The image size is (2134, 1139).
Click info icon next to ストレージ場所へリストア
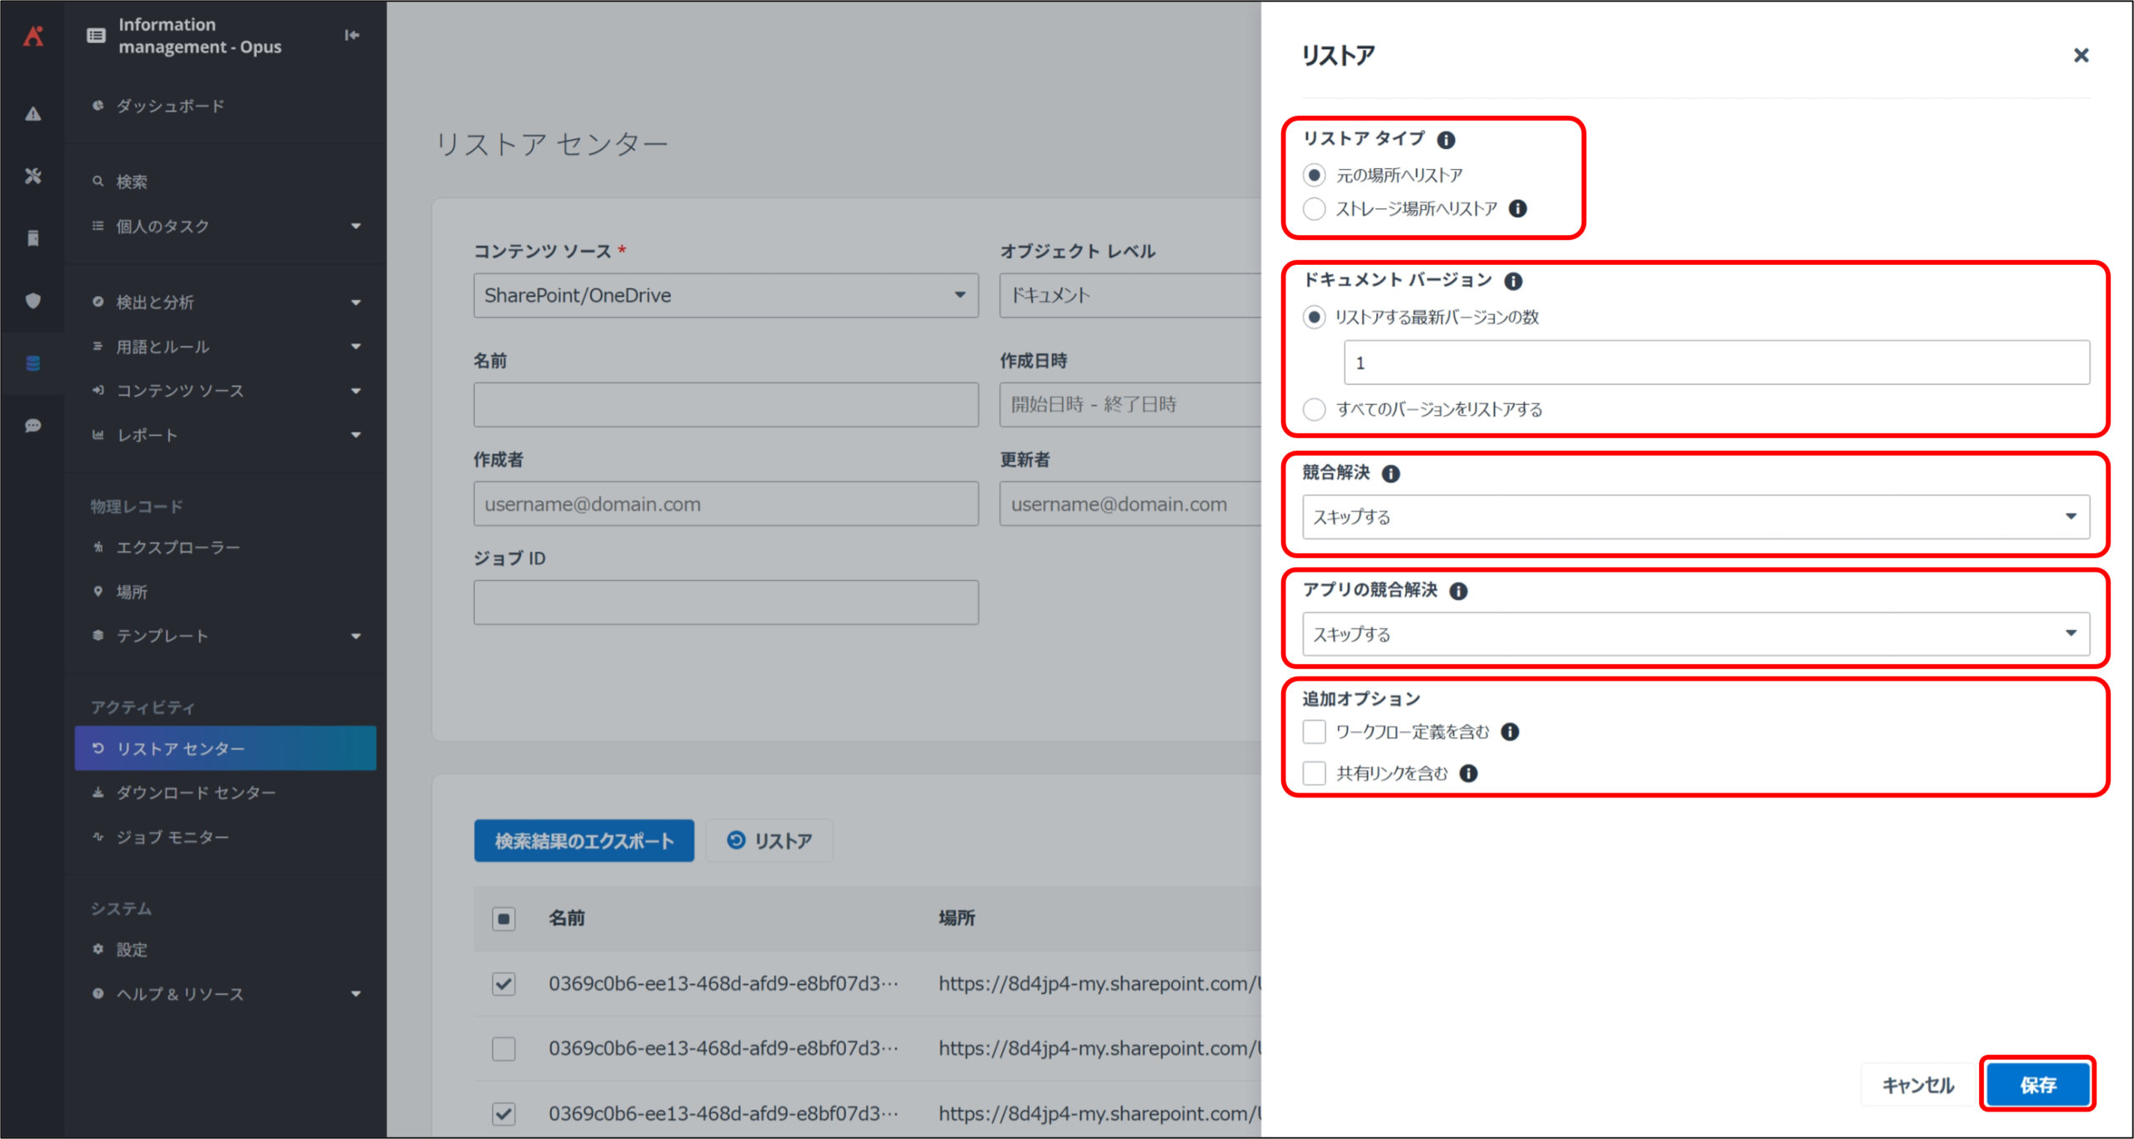[x=1518, y=208]
